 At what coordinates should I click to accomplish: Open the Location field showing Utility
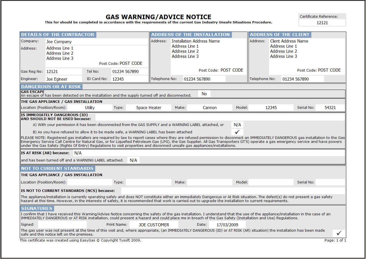pos(90,108)
